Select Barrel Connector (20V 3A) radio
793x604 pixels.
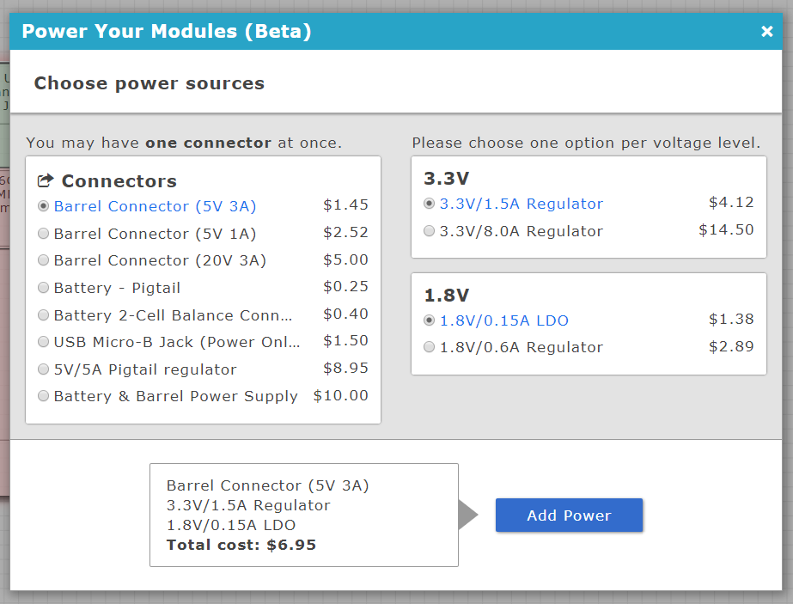coord(44,260)
